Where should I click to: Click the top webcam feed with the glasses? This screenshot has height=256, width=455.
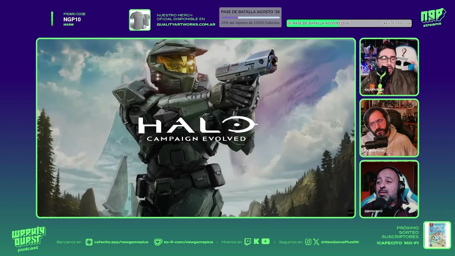point(389,67)
